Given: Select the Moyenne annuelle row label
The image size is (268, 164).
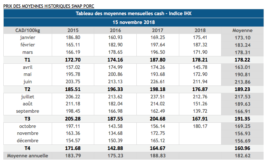Looking at the screenshot, I should tap(27, 156).
